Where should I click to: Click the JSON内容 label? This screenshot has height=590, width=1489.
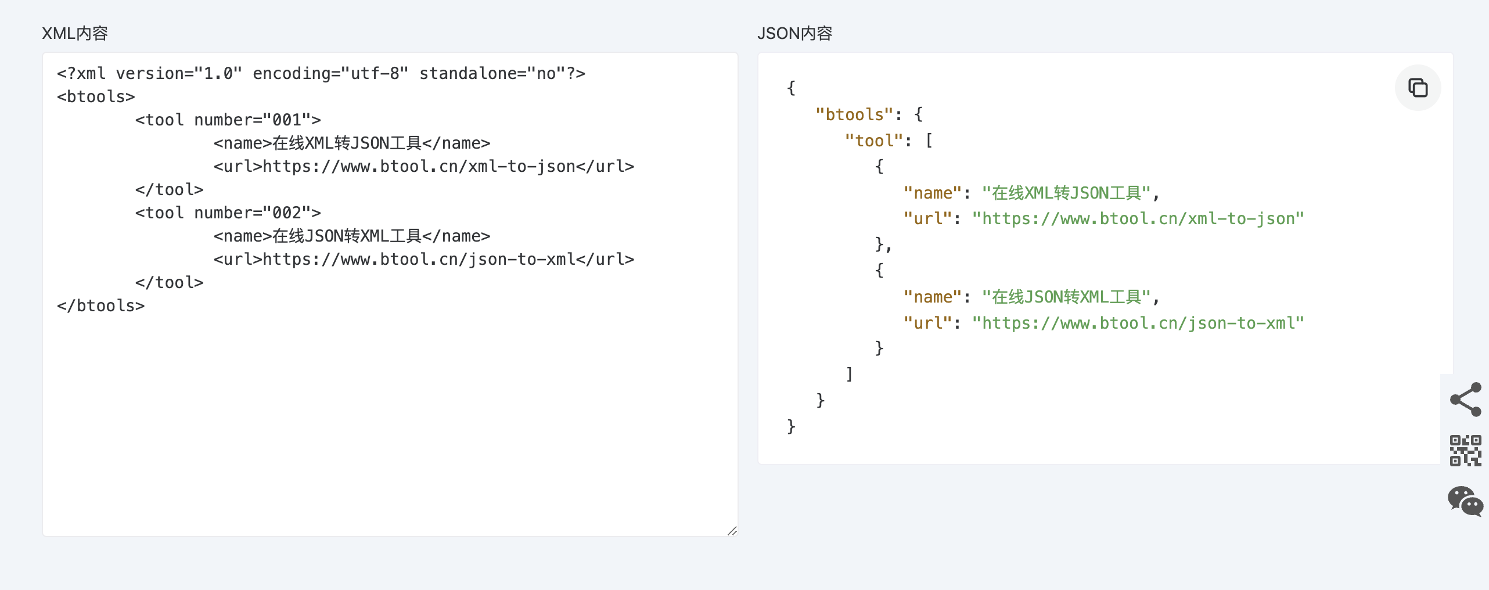point(794,34)
